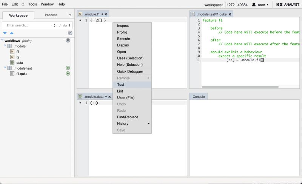Choose Inspect from context menu

(132, 26)
